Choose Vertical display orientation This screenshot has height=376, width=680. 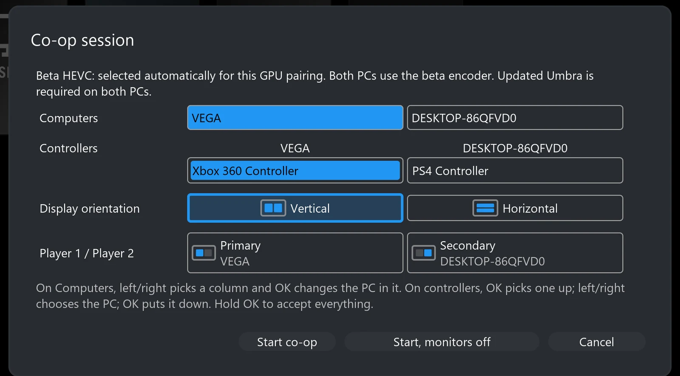point(295,208)
